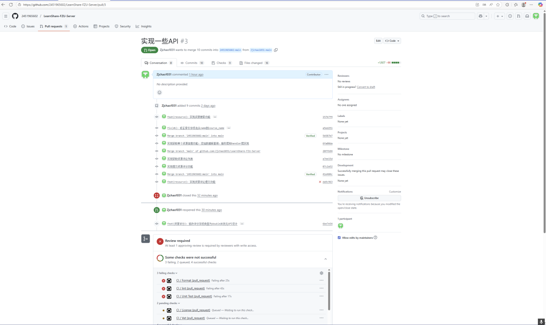
Task: Open author timestamp '1 hour ago' link
Action: pos(196,75)
